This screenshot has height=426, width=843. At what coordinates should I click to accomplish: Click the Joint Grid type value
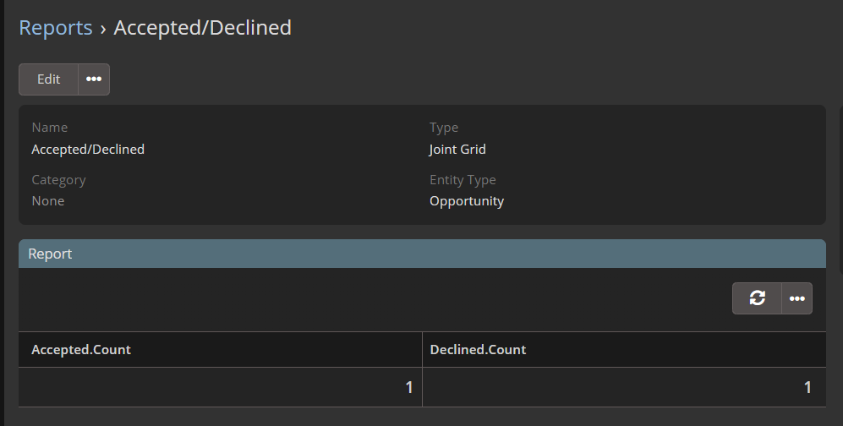pos(457,150)
